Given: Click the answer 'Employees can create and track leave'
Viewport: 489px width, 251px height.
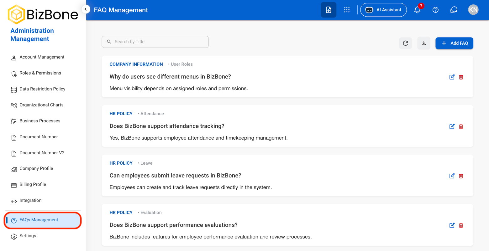Looking at the screenshot, I should click(x=191, y=187).
